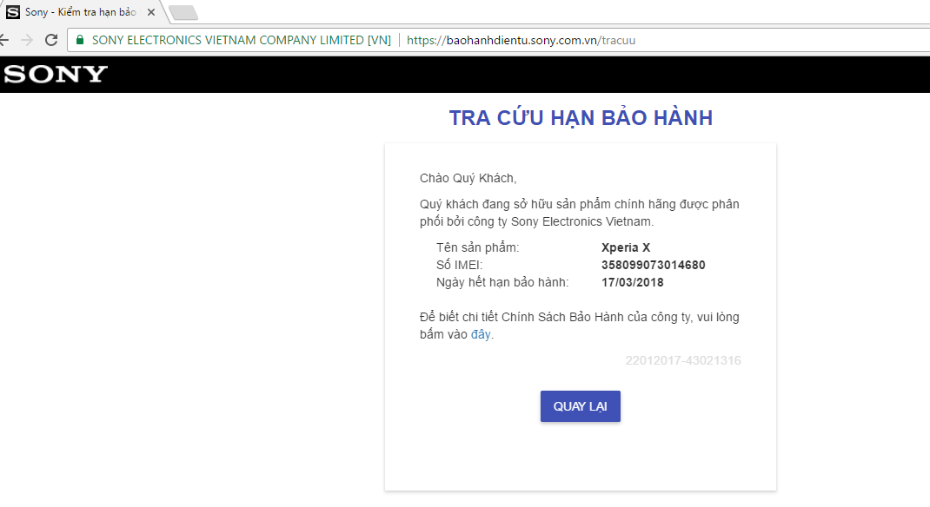Click the IMEI number 358099073014680

tap(653, 265)
